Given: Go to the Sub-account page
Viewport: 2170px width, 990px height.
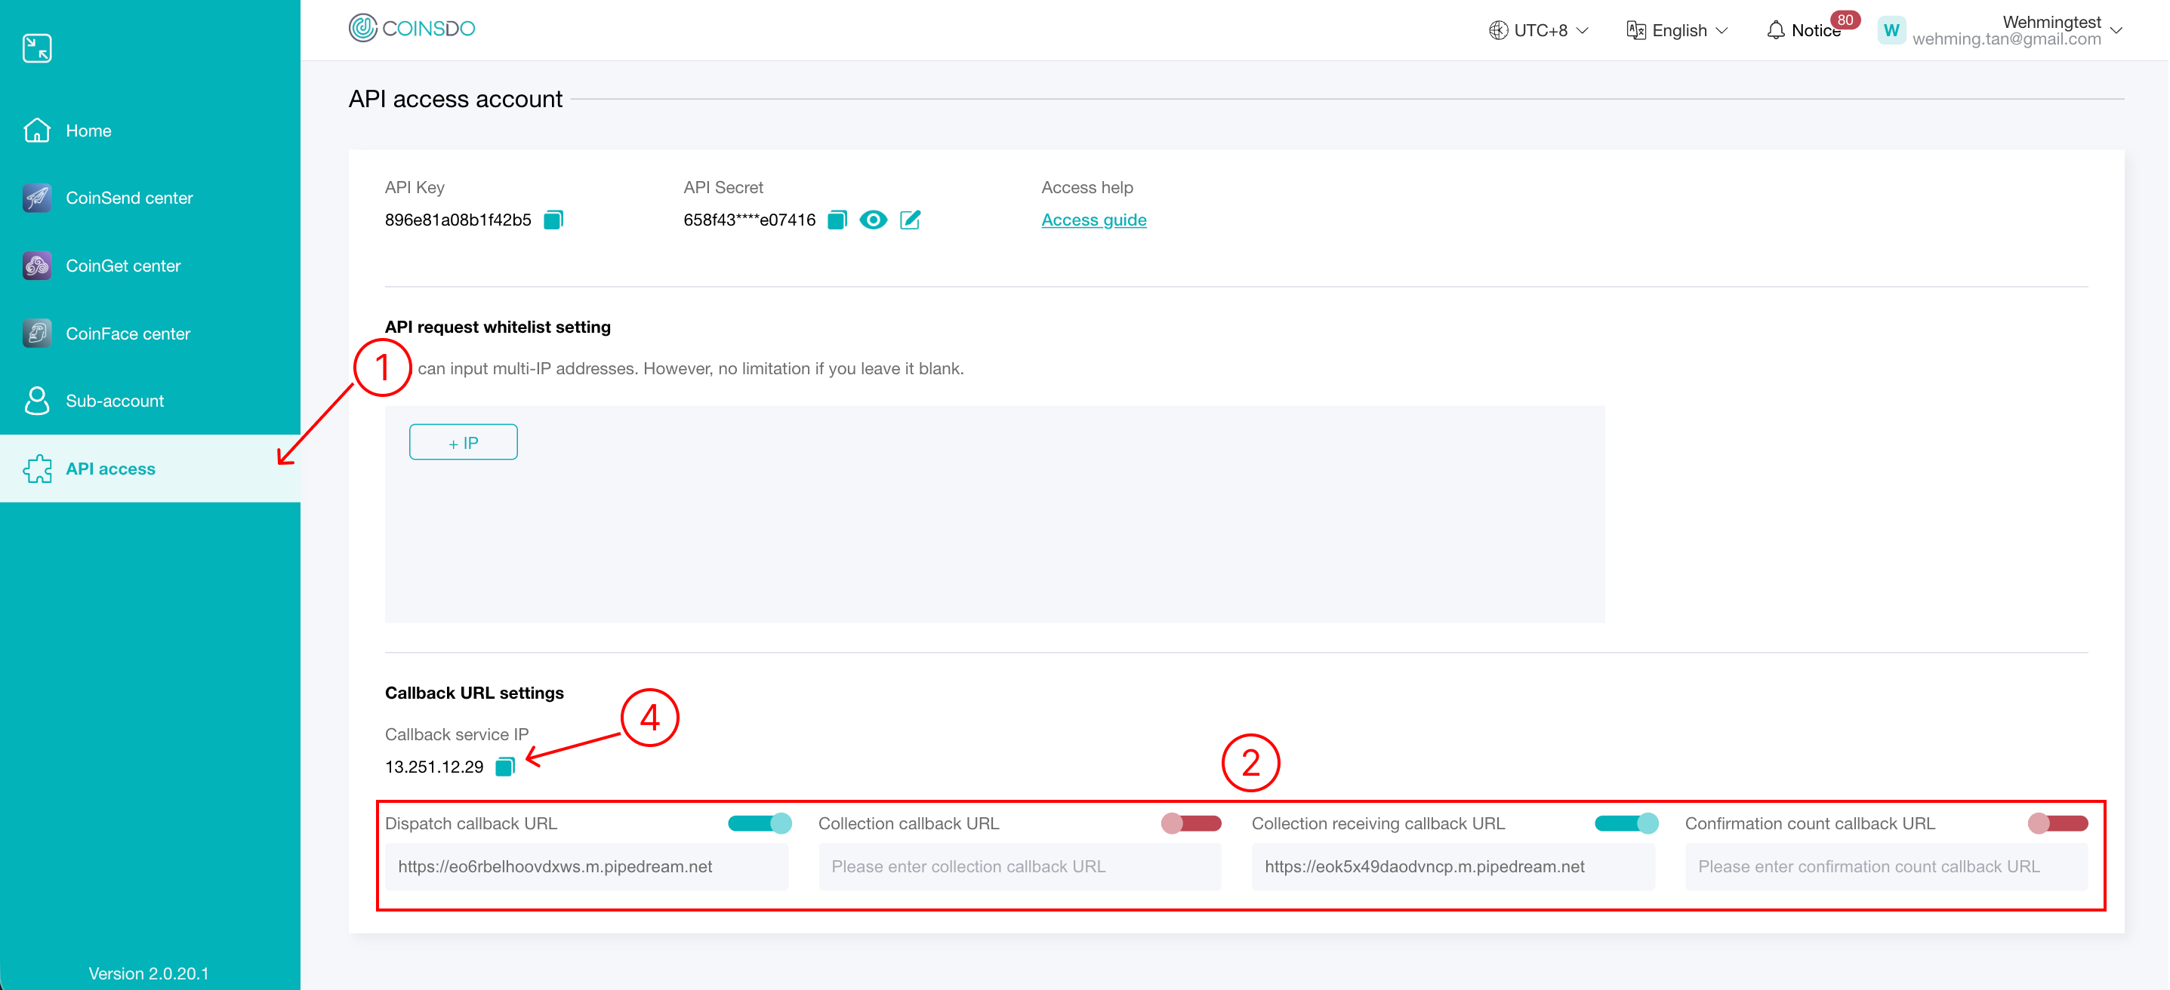Looking at the screenshot, I should click(x=115, y=401).
